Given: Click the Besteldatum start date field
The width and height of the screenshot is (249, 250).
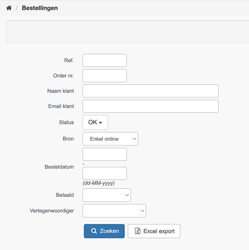Looking at the screenshot, I should tap(105, 154).
